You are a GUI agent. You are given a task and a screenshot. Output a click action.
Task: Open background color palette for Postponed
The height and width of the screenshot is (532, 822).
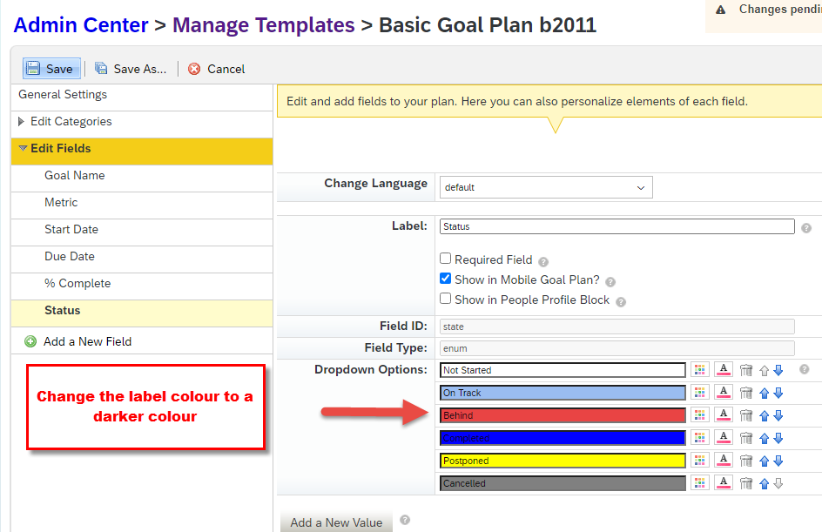pyautogui.click(x=699, y=461)
